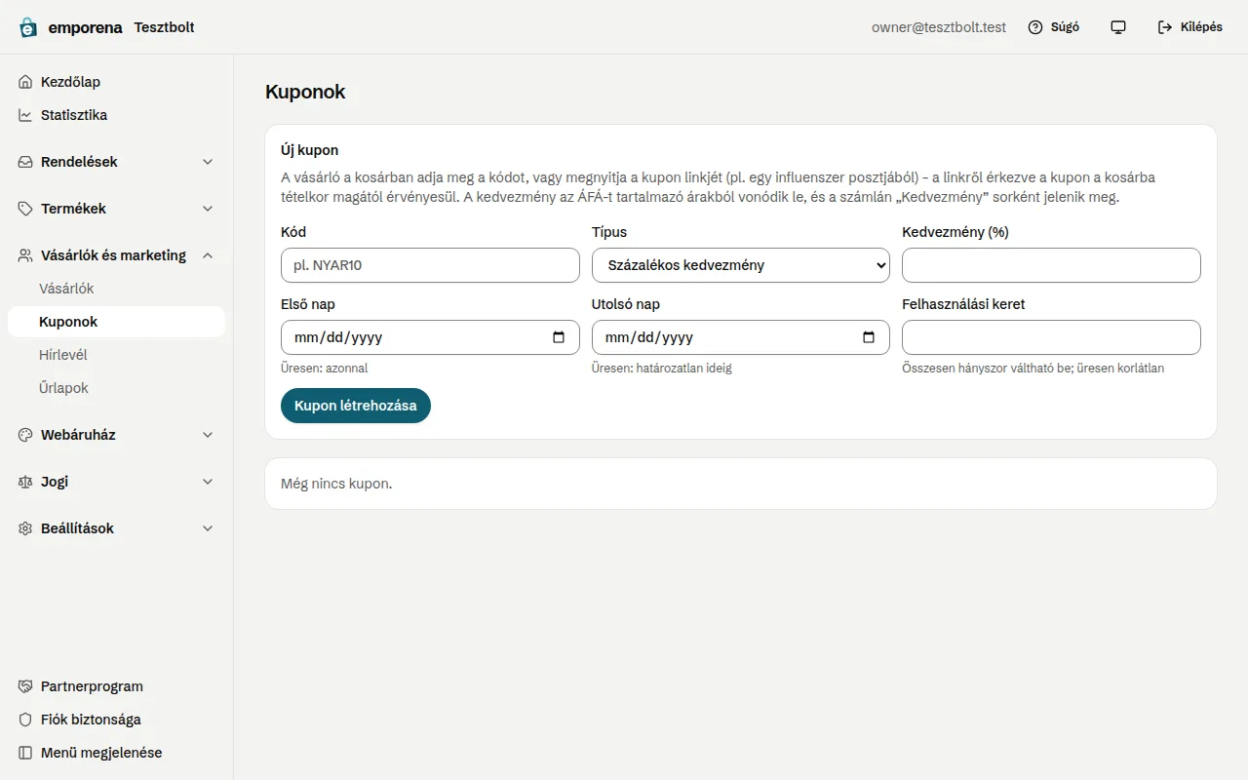Click the Súgó help question-mark icon
This screenshot has height=780, width=1248.
point(1035,27)
